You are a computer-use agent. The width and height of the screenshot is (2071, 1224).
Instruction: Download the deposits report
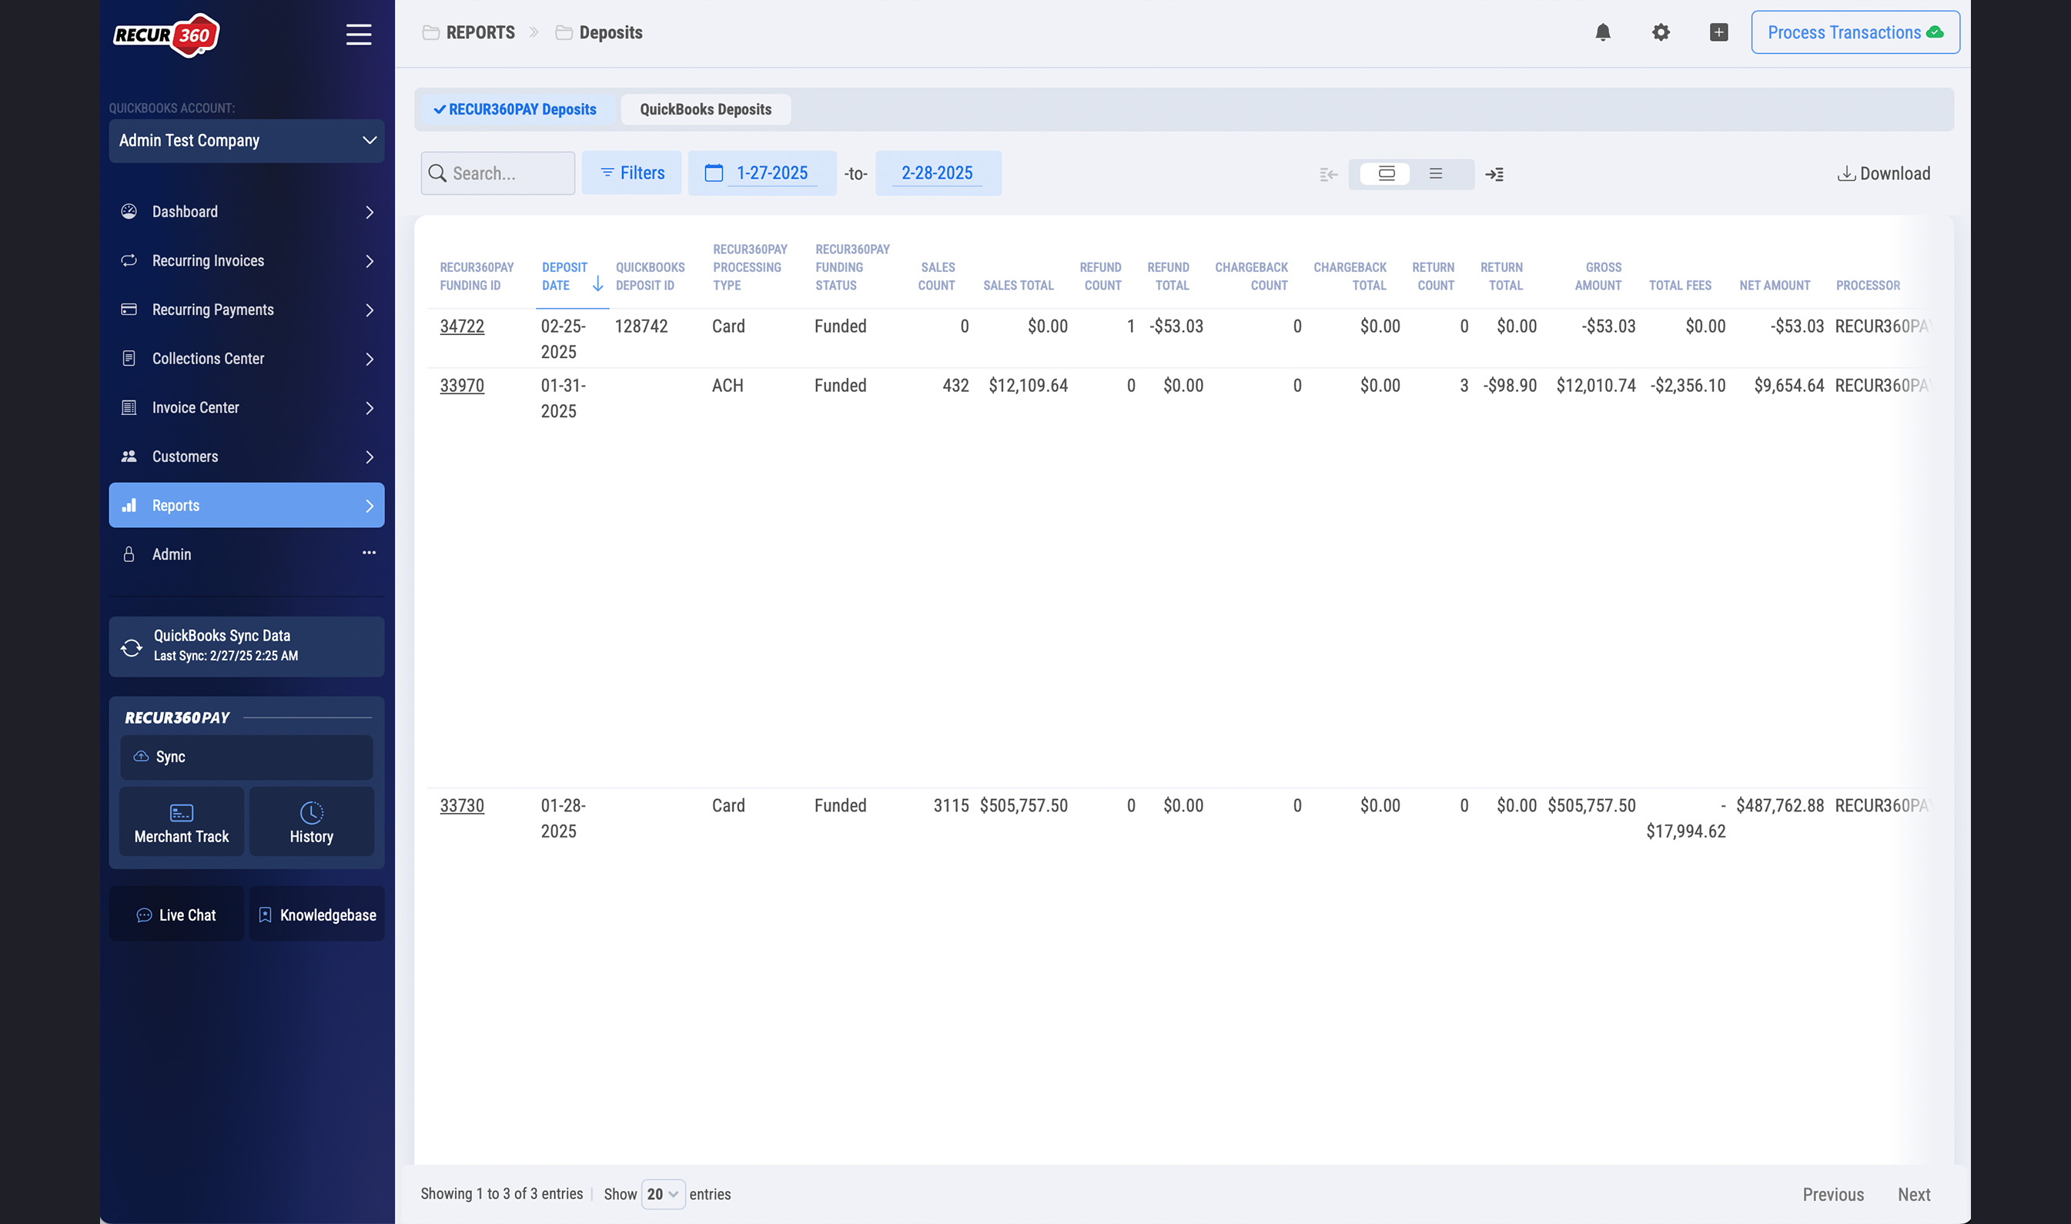tap(1884, 173)
